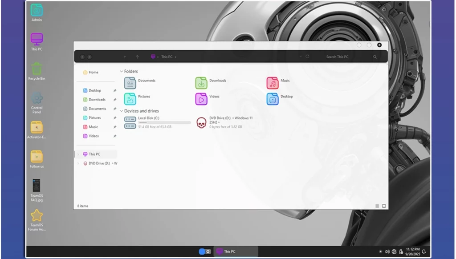This screenshot has height=259, width=456.
Task: Open the Documents folder in This PC
Action: 130,83
